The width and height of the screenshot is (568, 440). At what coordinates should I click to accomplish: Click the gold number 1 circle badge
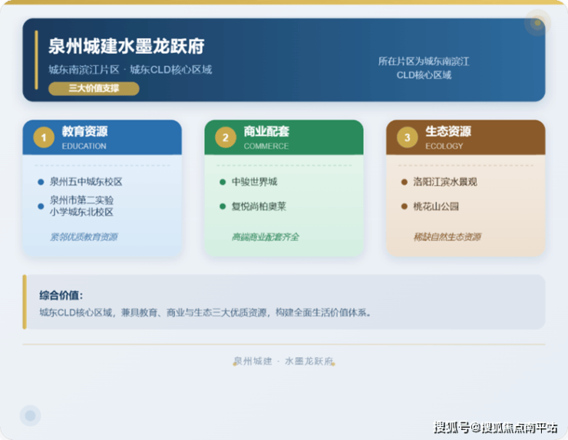[x=44, y=137]
